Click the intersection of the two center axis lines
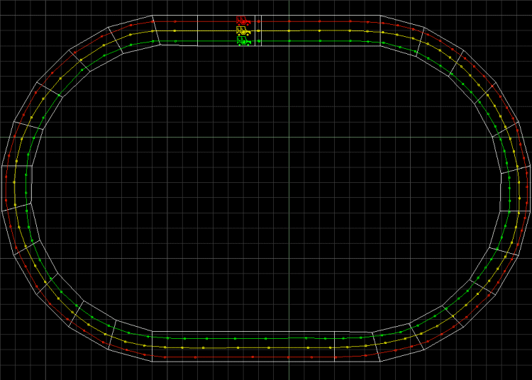 [x=289, y=137]
